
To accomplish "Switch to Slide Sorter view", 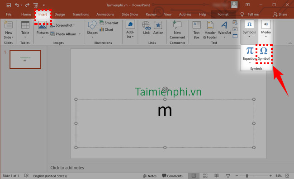I will (x=205, y=176).
